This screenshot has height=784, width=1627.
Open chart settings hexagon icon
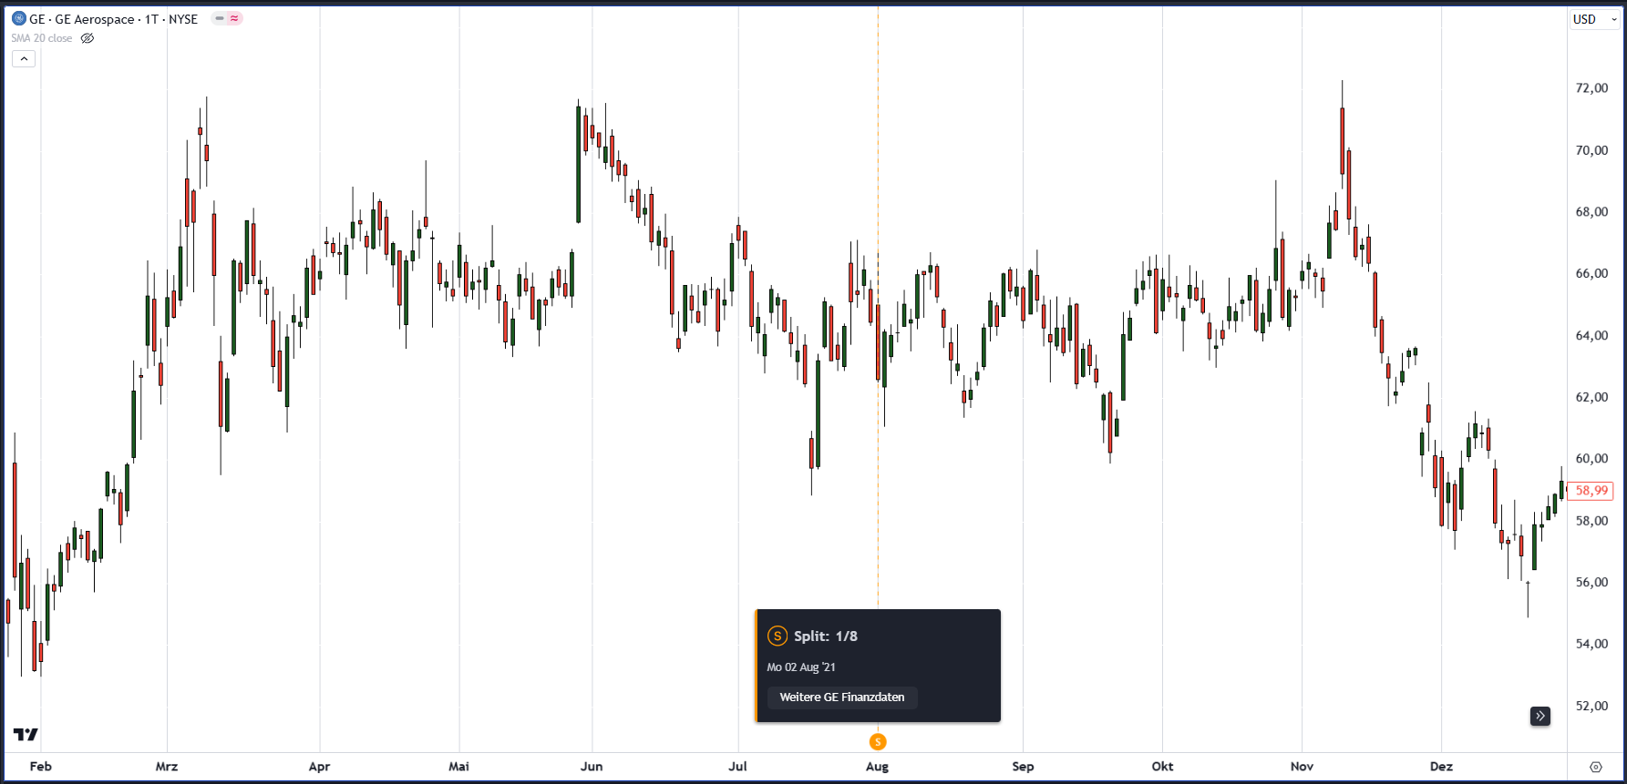(1596, 767)
